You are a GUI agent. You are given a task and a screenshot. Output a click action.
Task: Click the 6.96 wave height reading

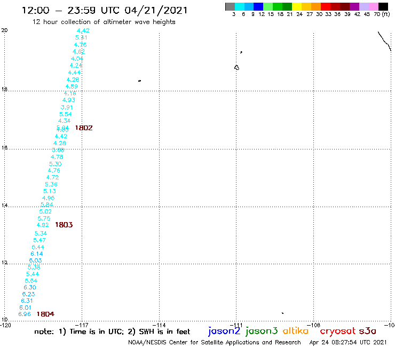coord(25,314)
